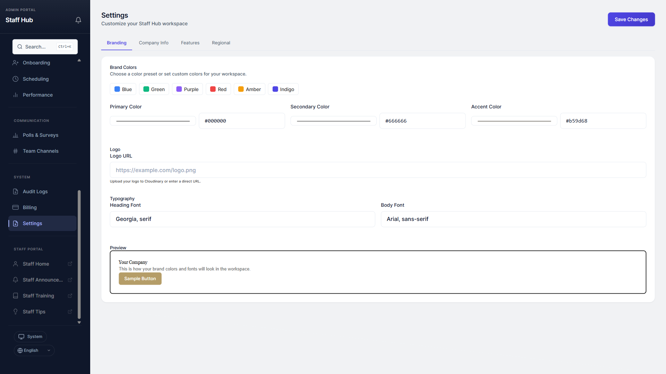Screen dimensions: 666x374
Task: Select the Performance chart icon
Action: [16, 95]
